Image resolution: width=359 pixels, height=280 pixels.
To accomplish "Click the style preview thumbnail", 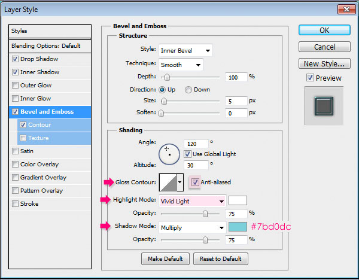I will pos(324,106).
